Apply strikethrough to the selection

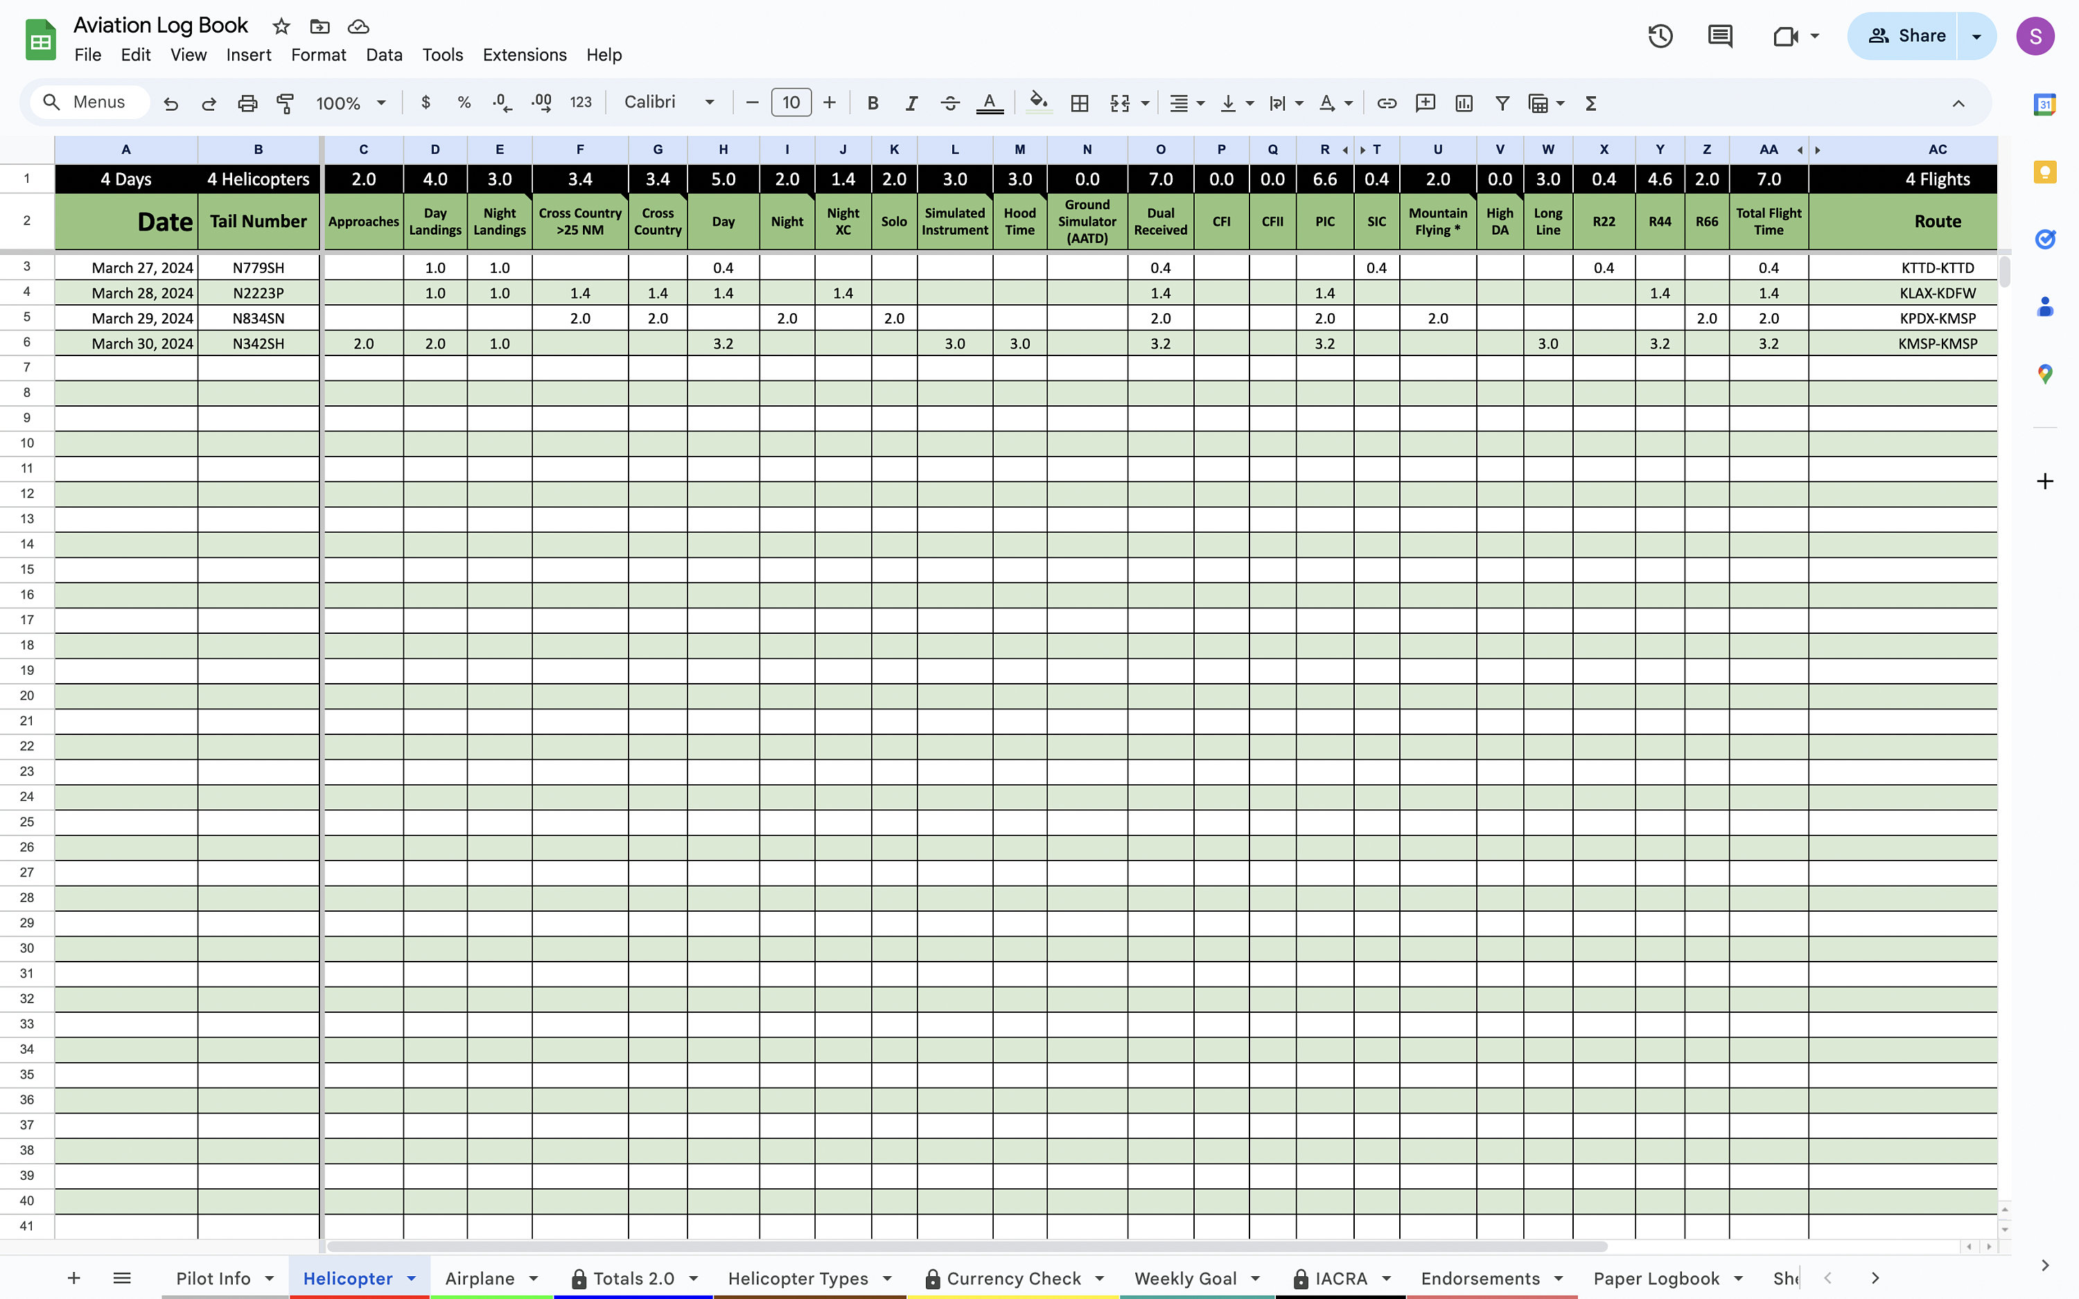(950, 103)
